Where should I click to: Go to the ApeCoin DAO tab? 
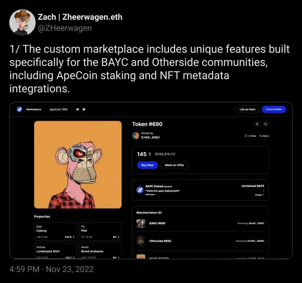pos(59,109)
